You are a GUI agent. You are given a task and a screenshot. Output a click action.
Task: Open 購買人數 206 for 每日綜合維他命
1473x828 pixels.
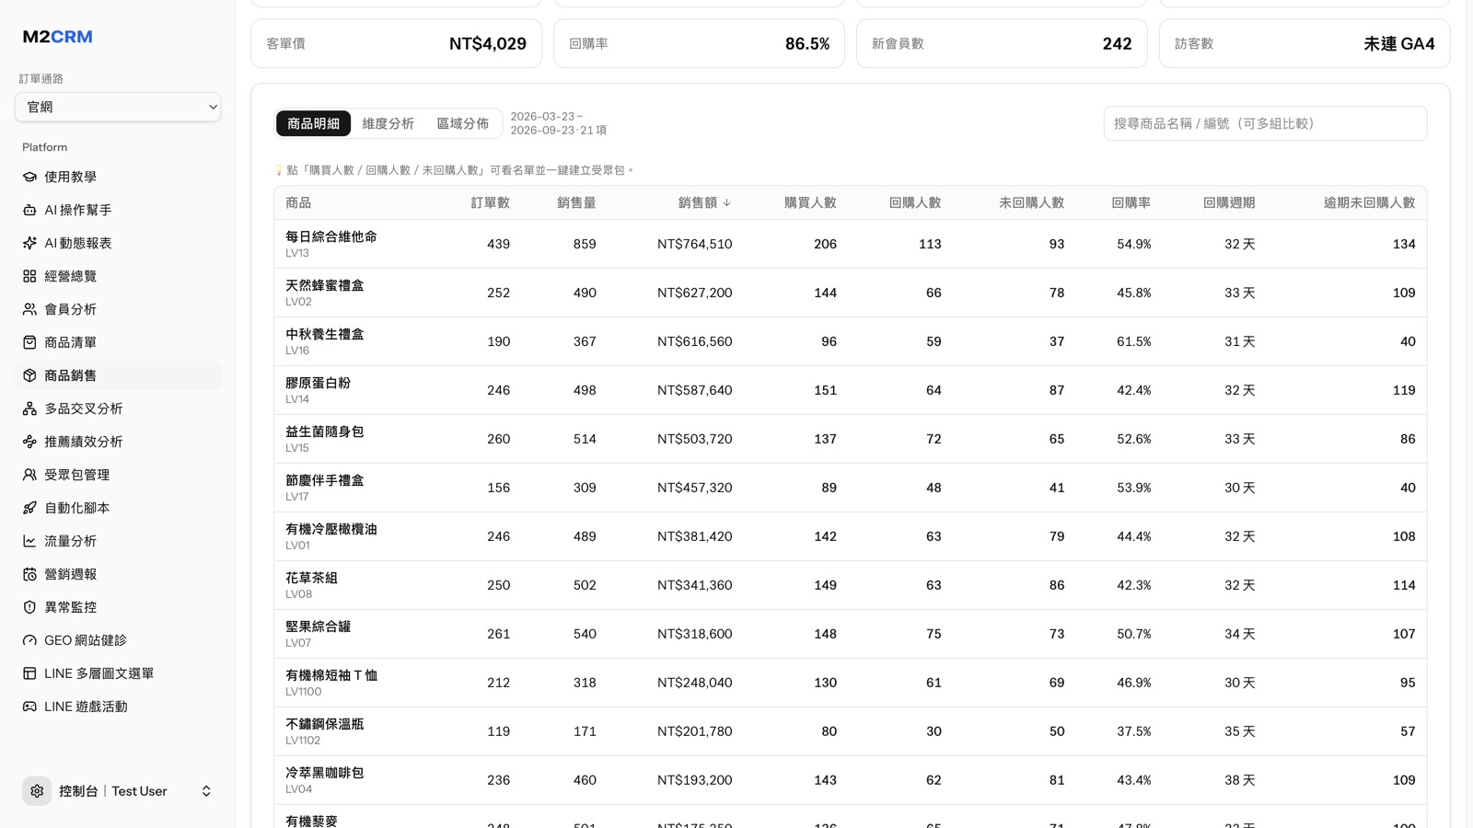pyautogui.click(x=825, y=244)
